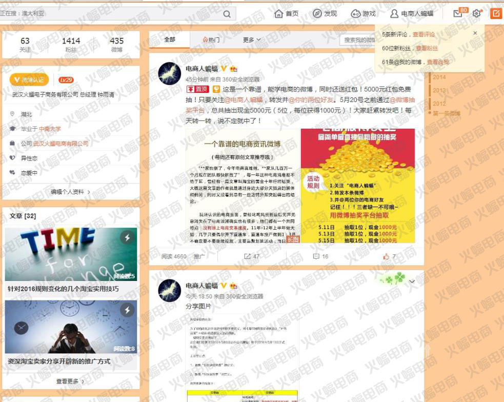Open the gold coins lottery image
The image size is (504, 402).
point(358,186)
